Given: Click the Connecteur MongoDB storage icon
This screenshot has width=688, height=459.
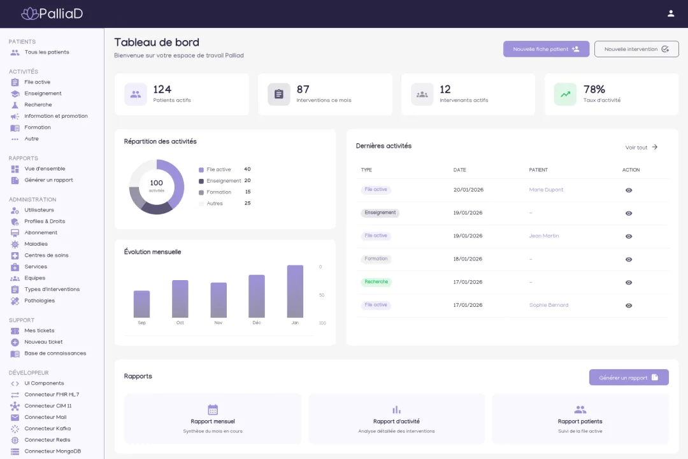Looking at the screenshot, I should click(15, 451).
